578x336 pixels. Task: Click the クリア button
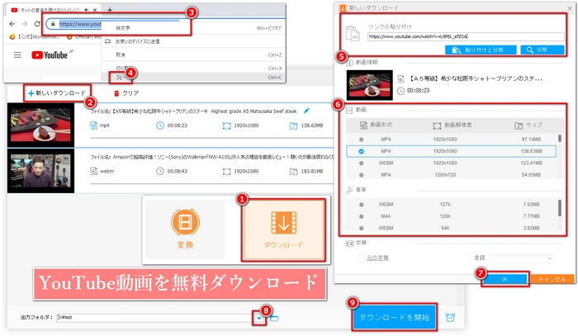pos(126,93)
